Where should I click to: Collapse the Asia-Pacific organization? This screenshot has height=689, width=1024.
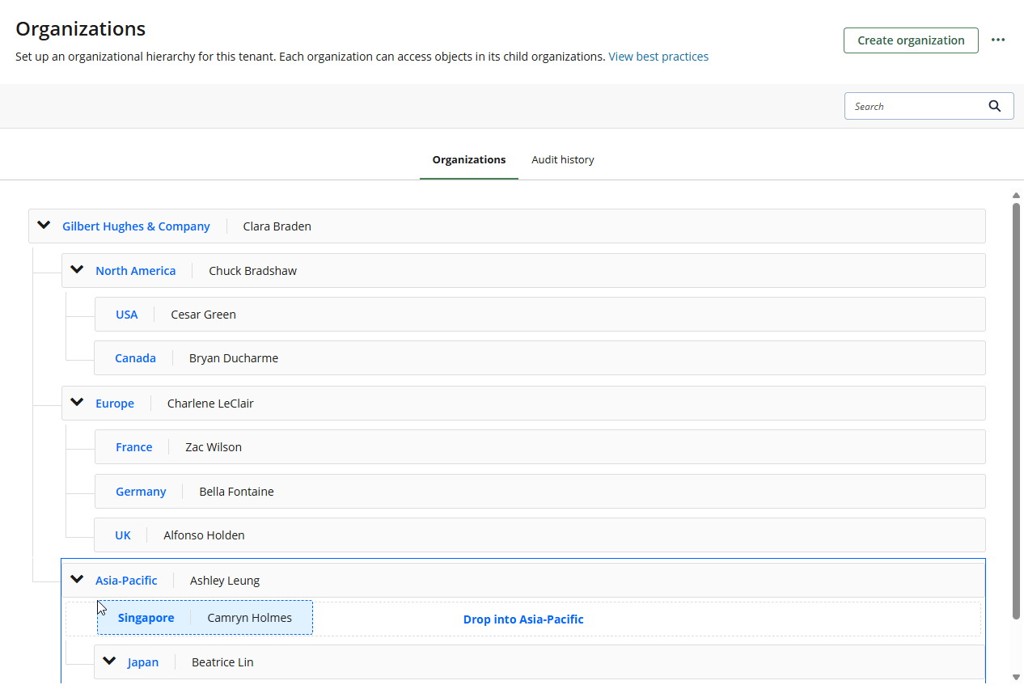(78, 580)
